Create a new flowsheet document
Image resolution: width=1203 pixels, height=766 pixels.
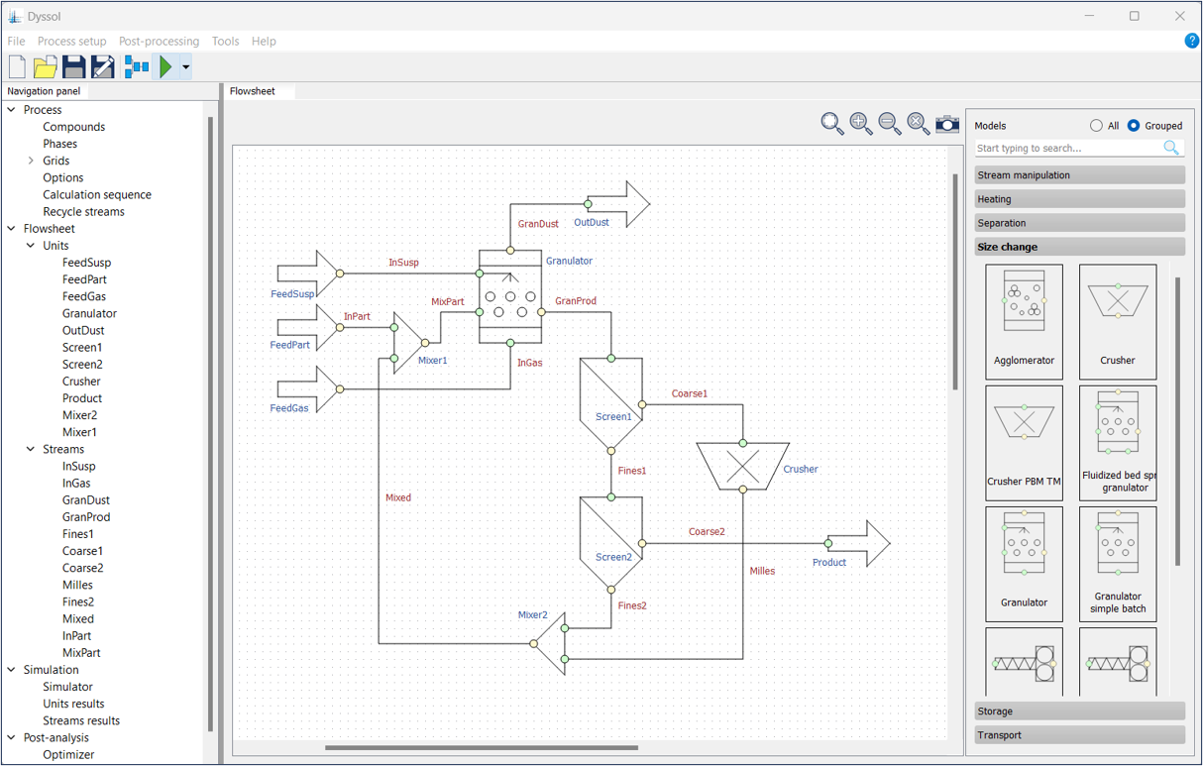17,66
